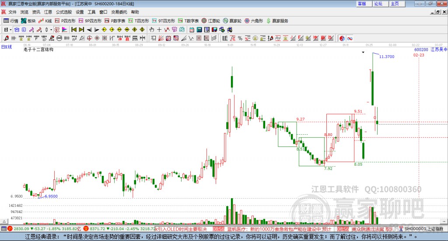Toggle the blue infinity loop icon
448x241 pixels.
pyautogui.click(x=350, y=38)
